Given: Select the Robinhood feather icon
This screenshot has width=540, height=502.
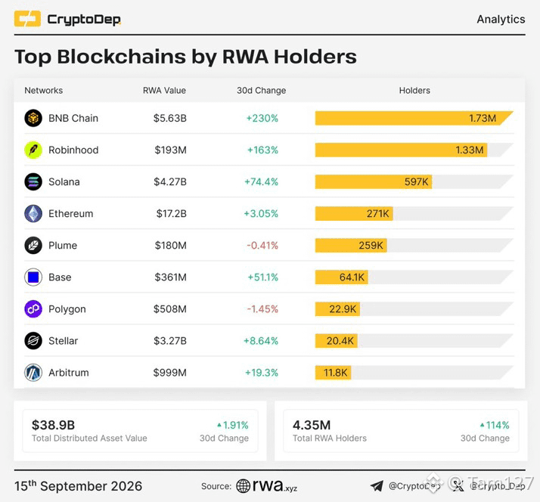Looking at the screenshot, I should click(33, 150).
